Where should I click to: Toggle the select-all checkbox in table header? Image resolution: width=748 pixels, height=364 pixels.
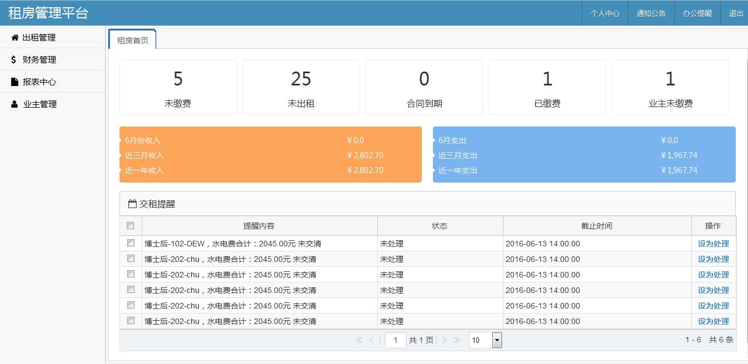[131, 226]
